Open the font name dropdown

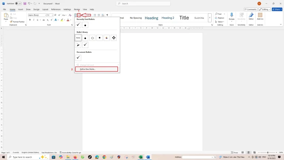point(45,15)
